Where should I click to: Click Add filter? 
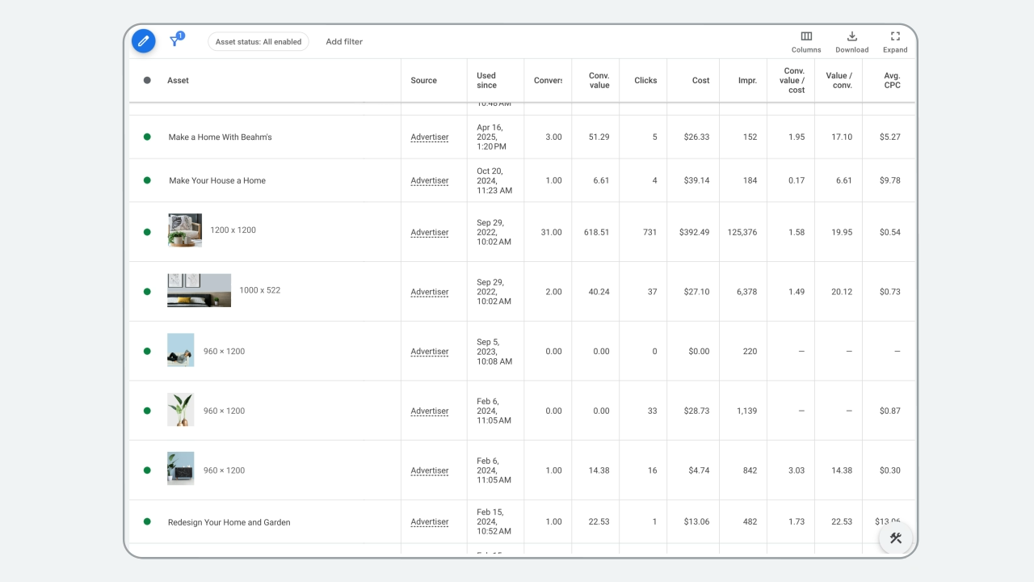[344, 42]
